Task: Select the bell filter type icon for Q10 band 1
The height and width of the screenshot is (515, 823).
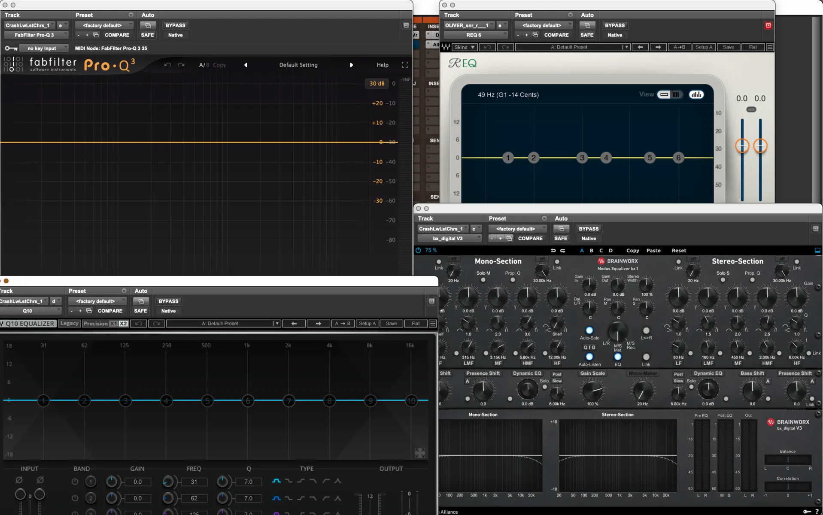Action: pos(276,481)
